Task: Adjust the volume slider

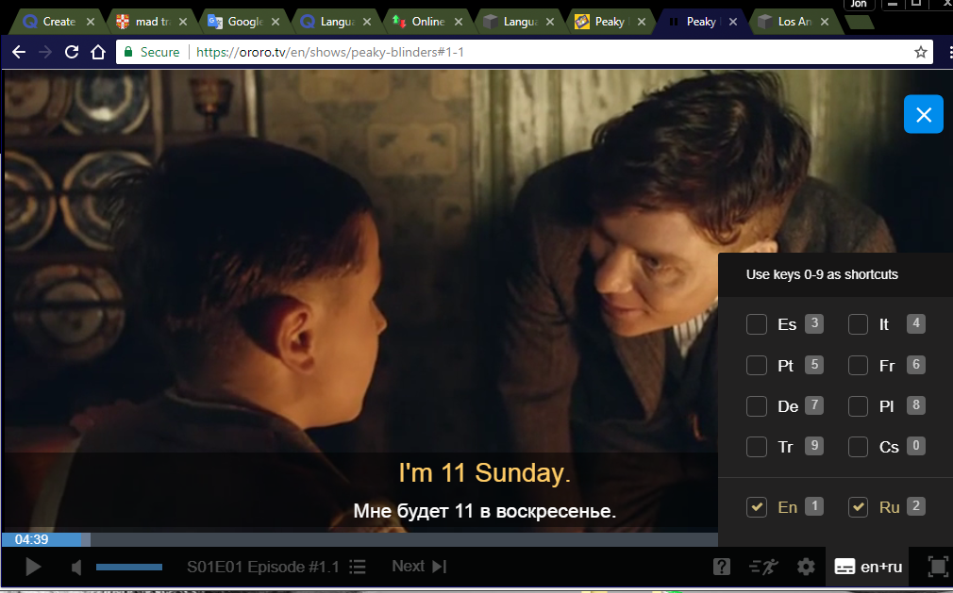Action: tap(129, 568)
